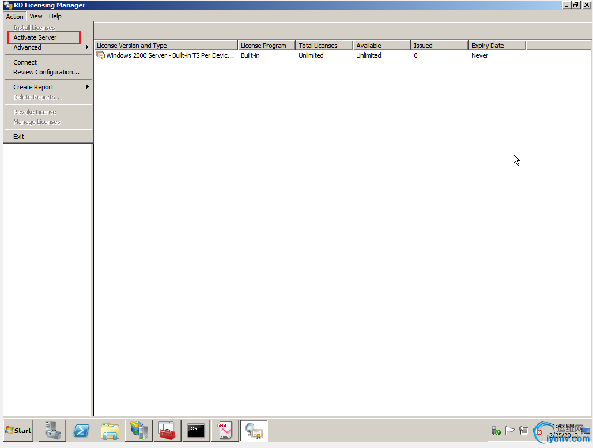Sort by License Program column header
593x448 pixels.
tap(267, 46)
